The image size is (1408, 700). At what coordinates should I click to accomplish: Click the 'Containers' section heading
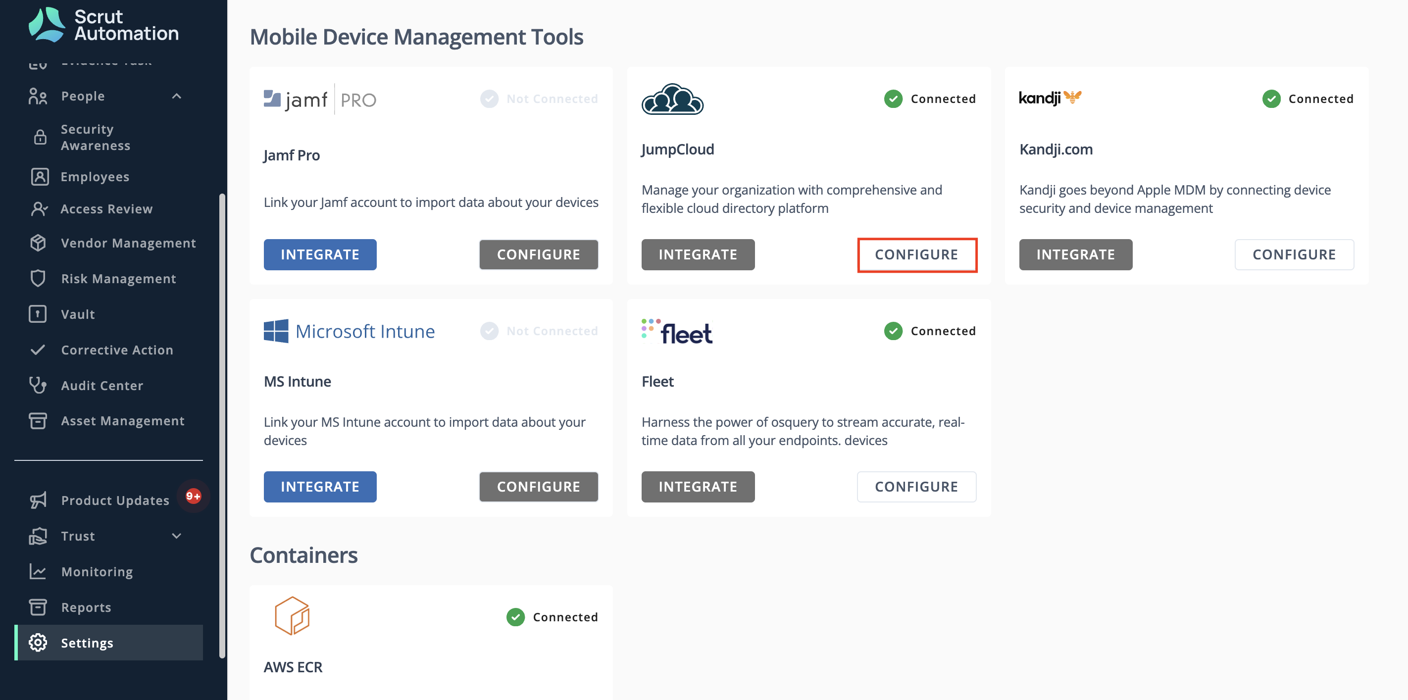pyautogui.click(x=303, y=555)
